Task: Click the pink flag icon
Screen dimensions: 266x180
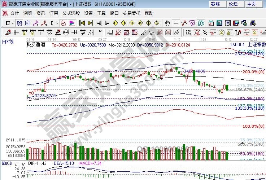Action: click(x=72, y=23)
